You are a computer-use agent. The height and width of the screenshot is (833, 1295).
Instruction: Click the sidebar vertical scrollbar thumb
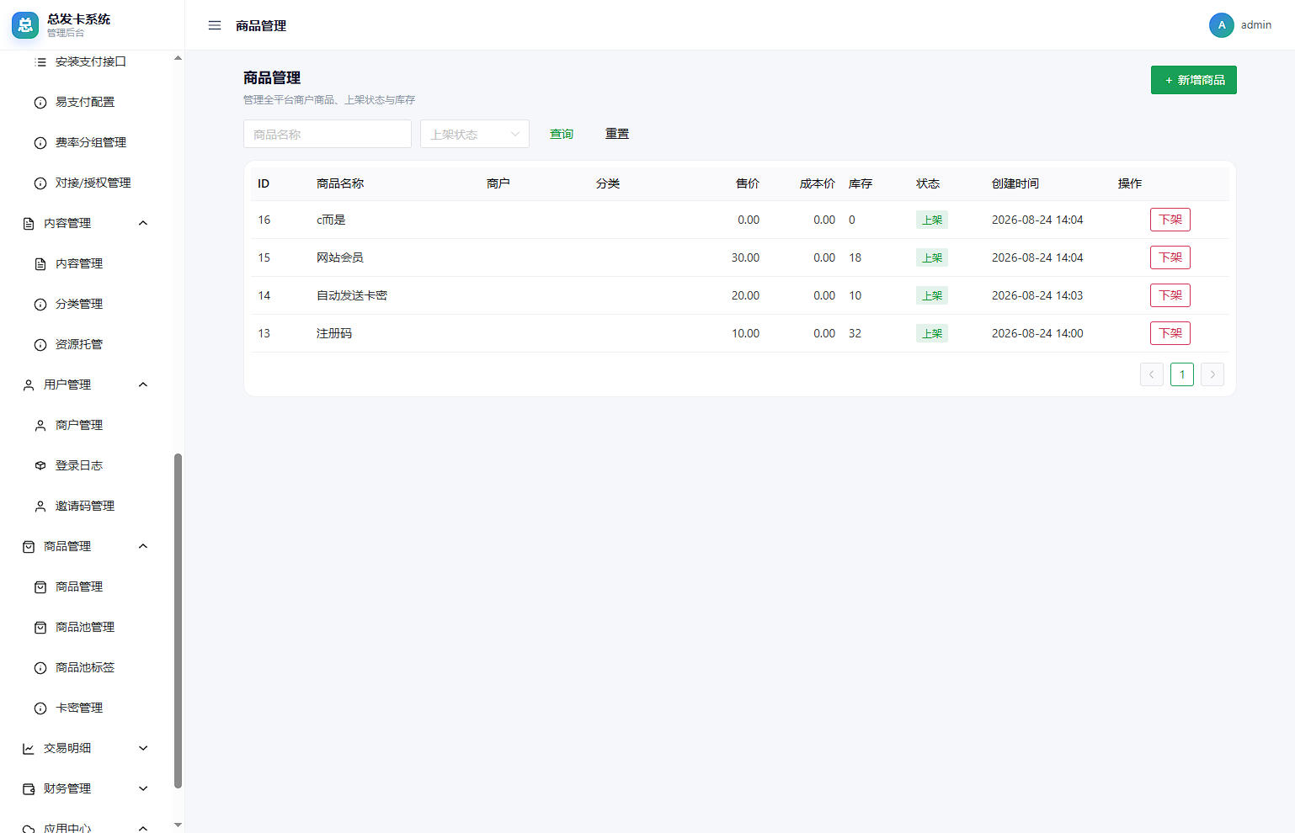(x=178, y=621)
